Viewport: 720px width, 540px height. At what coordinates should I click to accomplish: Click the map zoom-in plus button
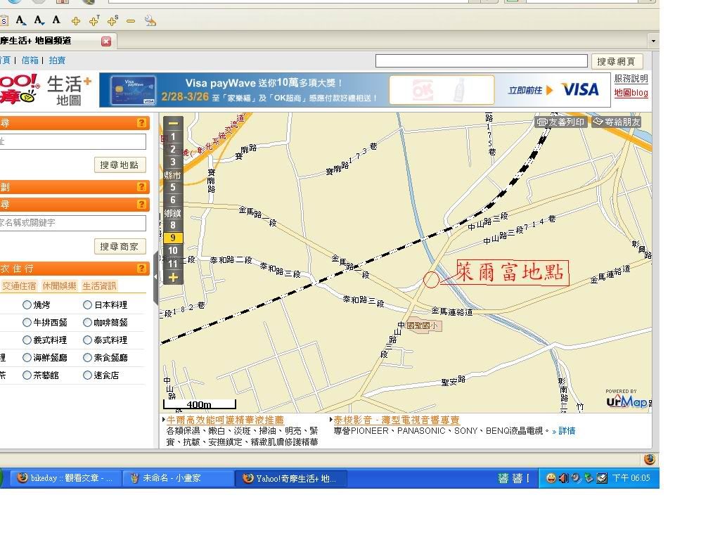[173, 277]
